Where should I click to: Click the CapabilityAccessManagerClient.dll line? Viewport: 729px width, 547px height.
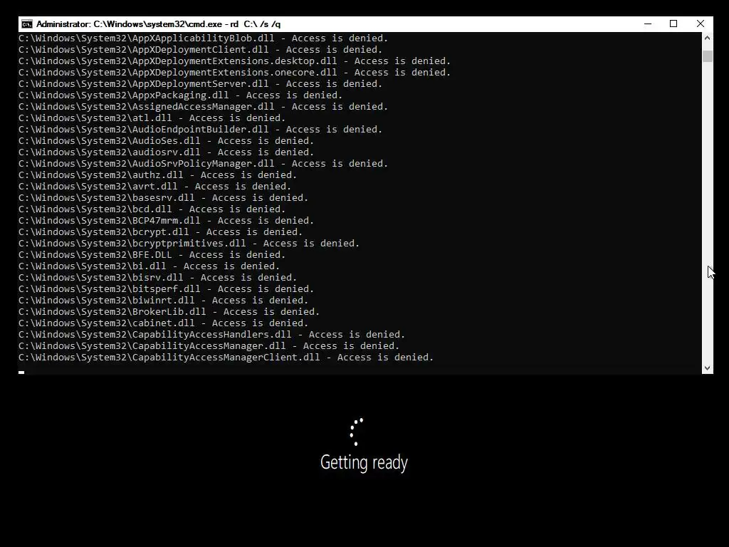pyautogui.click(x=226, y=358)
